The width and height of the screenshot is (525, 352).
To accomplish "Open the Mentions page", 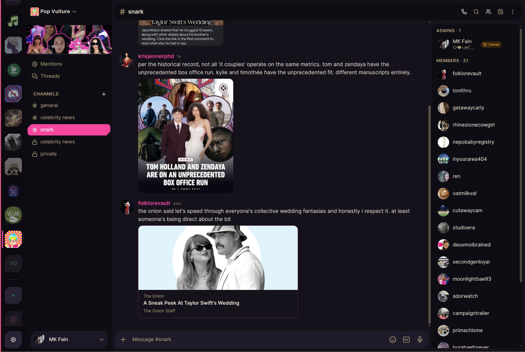I will pyautogui.click(x=69, y=64).
